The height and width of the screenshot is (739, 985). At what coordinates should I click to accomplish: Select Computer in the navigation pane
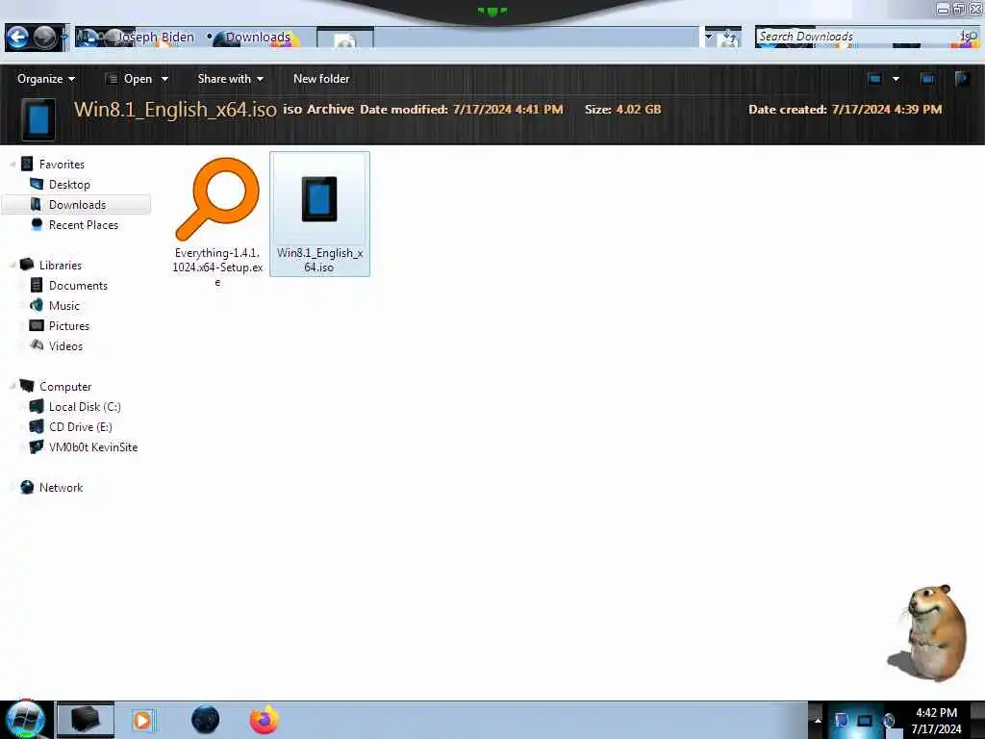pos(65,387)
